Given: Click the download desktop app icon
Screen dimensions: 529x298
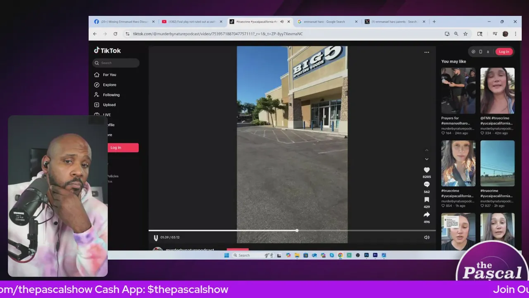Looking at the screenshot, I should click(x=488, y=52).
